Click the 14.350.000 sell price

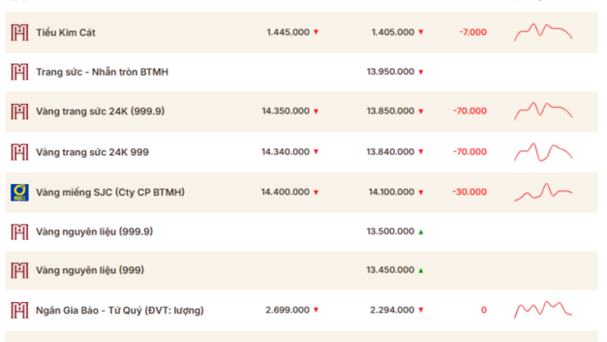(x=285, y=111)
